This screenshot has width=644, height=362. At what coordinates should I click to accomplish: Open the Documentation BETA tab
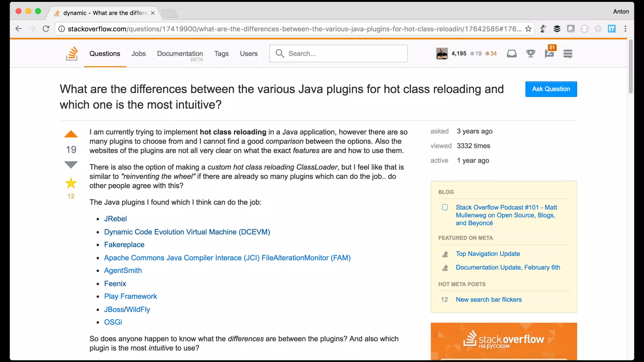pyautogui.click(x=180, y=54)
